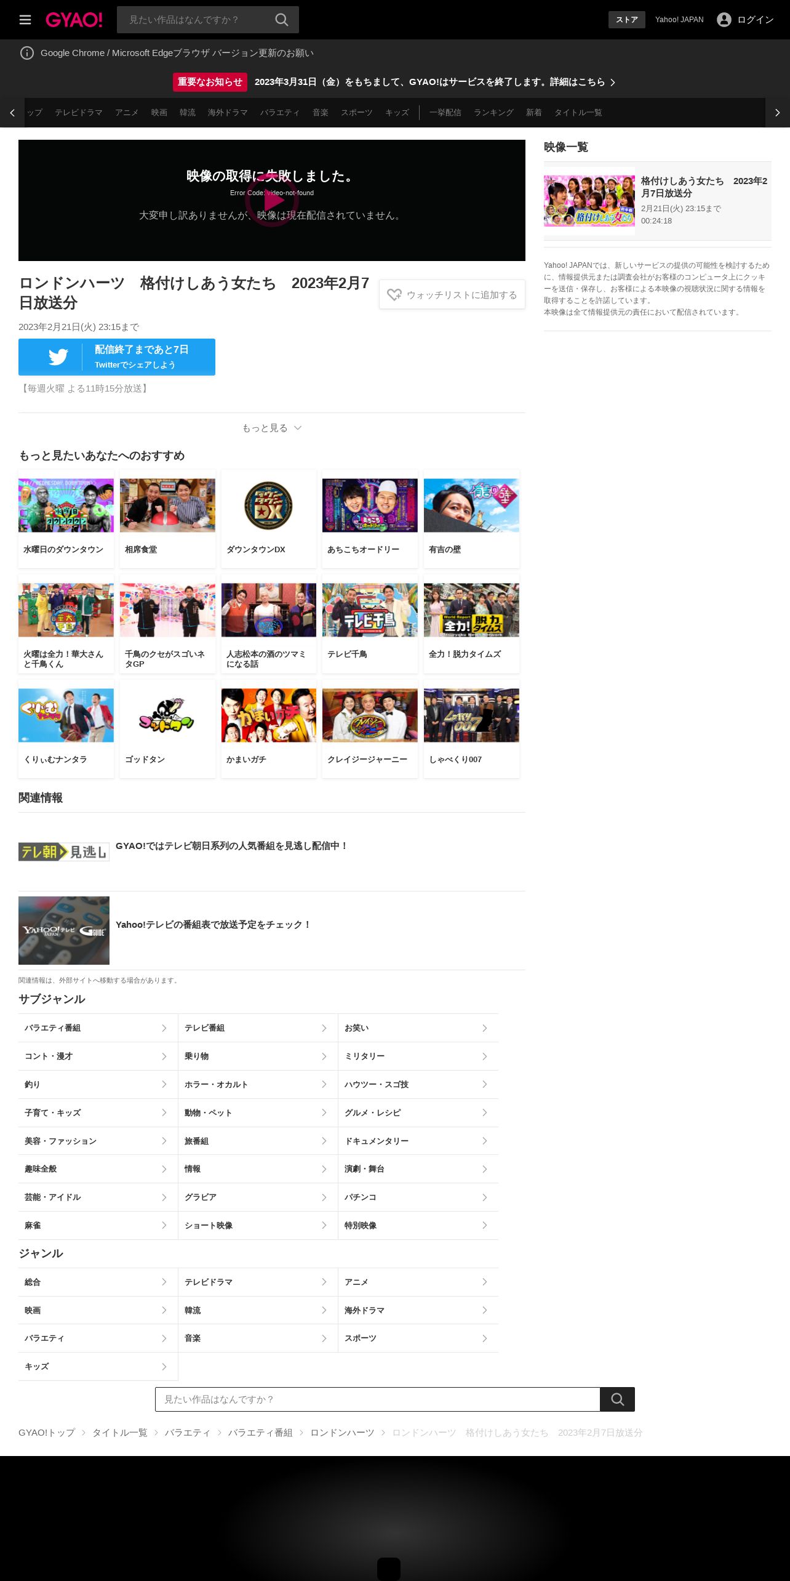Open くりぃむナンタラ recommendation card
Screen dimensions: 790x1581
coord(66,729)
